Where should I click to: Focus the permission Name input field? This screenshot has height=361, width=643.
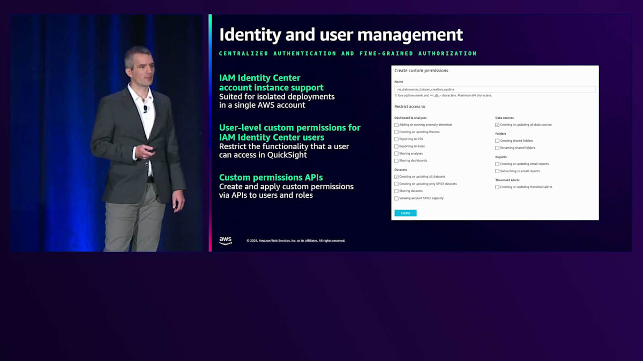click(495, 89)
